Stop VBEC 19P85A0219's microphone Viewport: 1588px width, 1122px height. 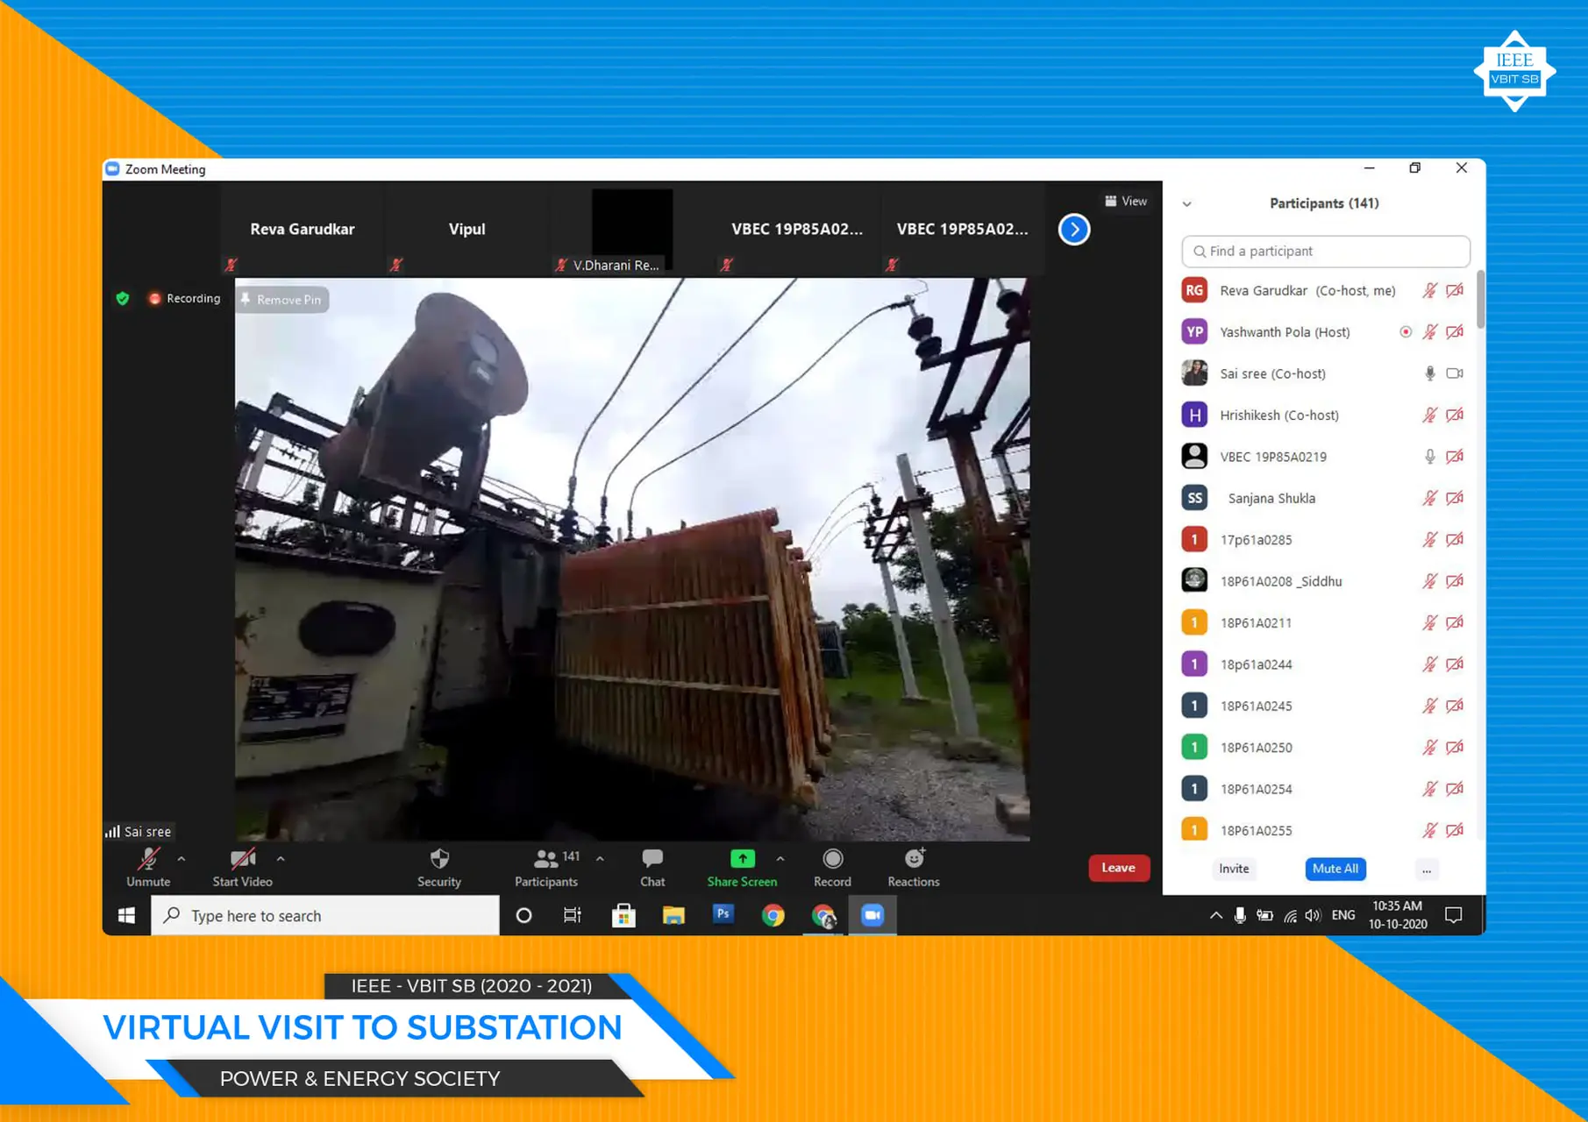[x=1428, y=456]
